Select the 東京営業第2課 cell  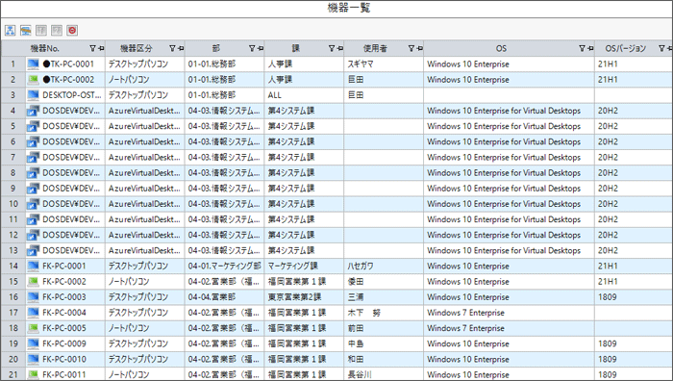[304, 296]
